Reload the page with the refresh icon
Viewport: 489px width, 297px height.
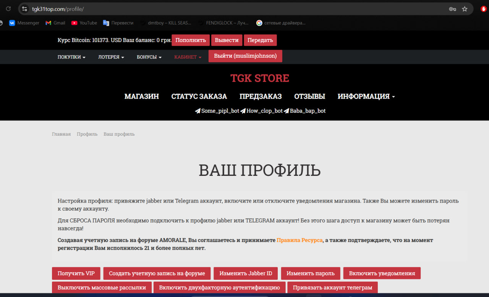click(x=8, y=9)
